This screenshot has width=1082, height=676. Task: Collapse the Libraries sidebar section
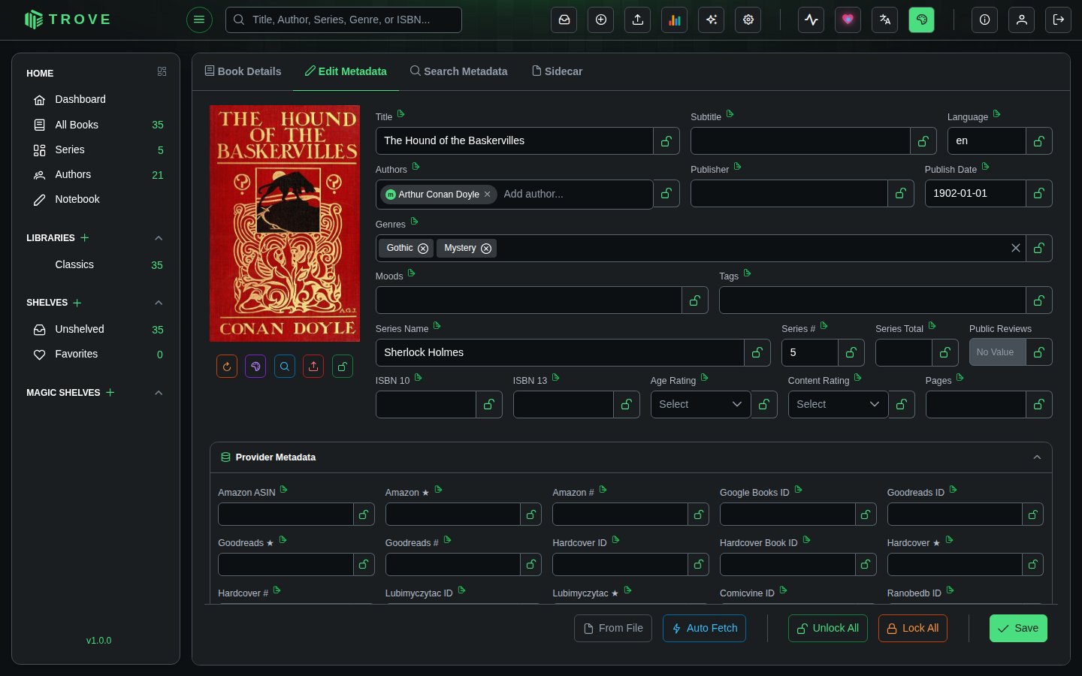point(159,238)
